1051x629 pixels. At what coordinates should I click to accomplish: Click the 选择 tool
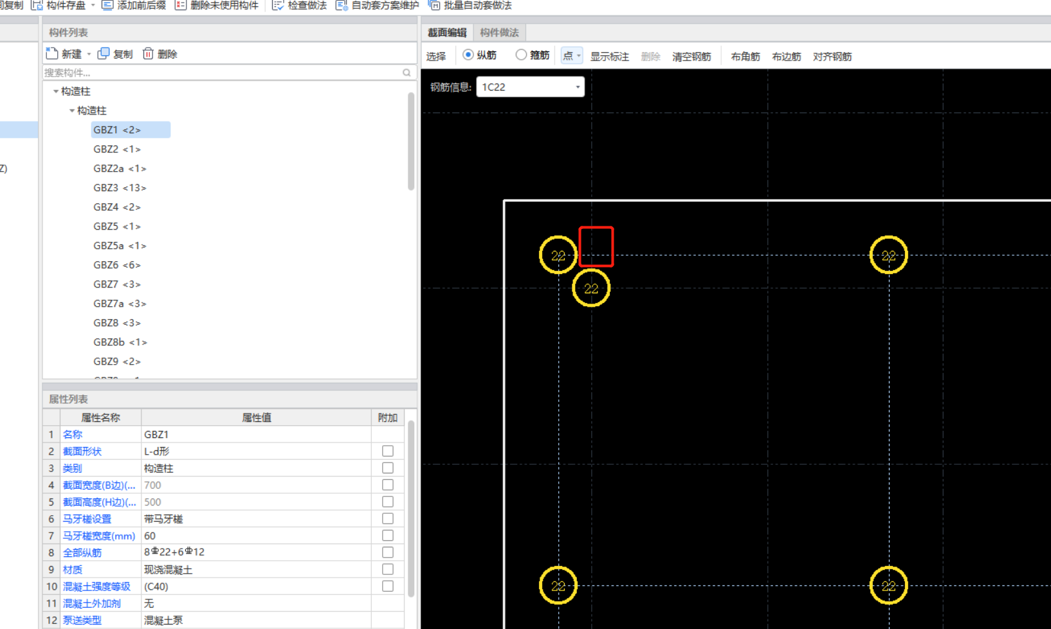coord(435,57)
